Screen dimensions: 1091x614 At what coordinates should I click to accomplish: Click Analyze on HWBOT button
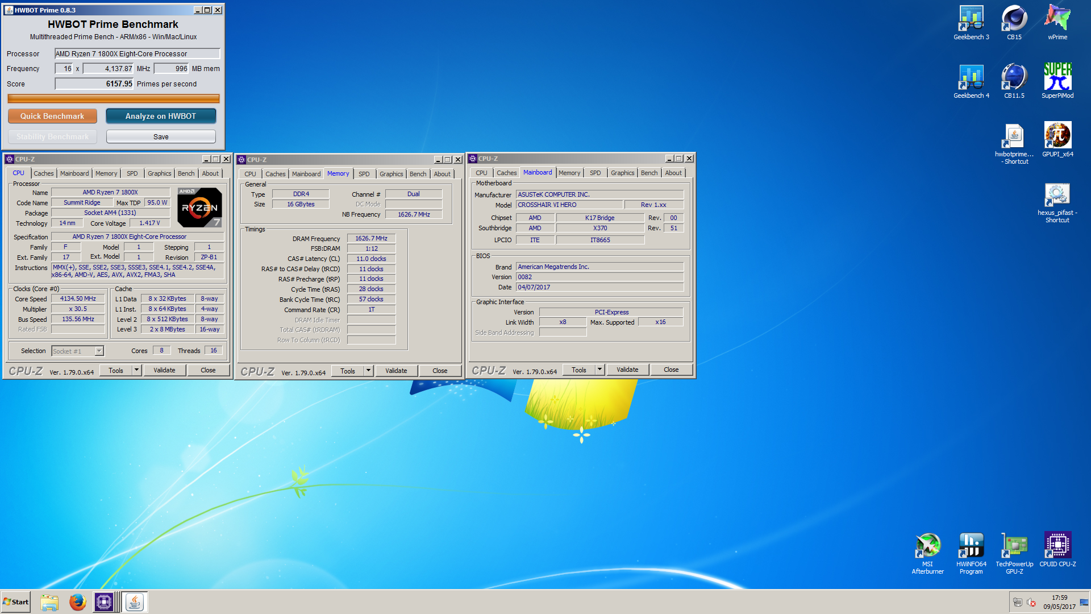[161, 116]
